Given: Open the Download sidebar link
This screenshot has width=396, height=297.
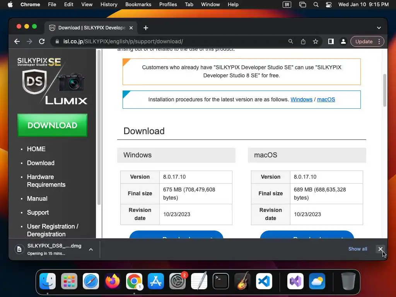Looking at the screenshot, I should [x=41, y=163].
